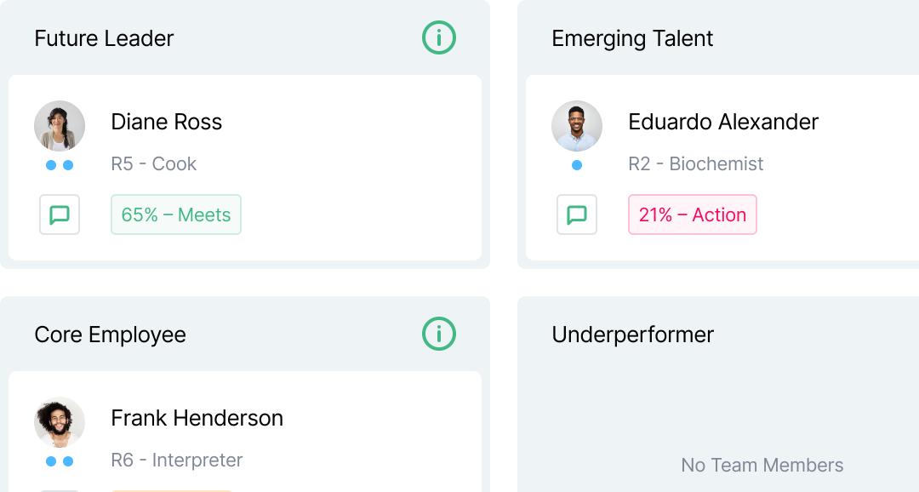Click the Underperformer section heading
The width and height of the screenshot is (919, 492).
coord(632,335)
